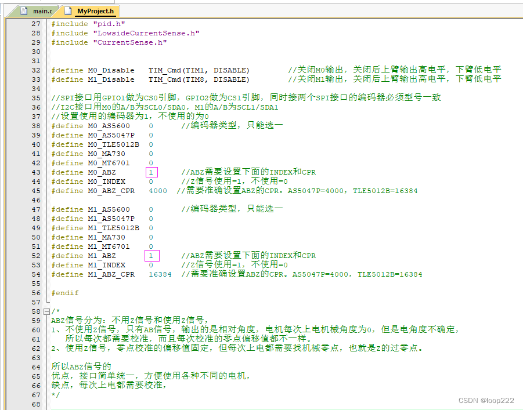
Task: Click the M1_INDEX macro name
Action: coord(106,265)
